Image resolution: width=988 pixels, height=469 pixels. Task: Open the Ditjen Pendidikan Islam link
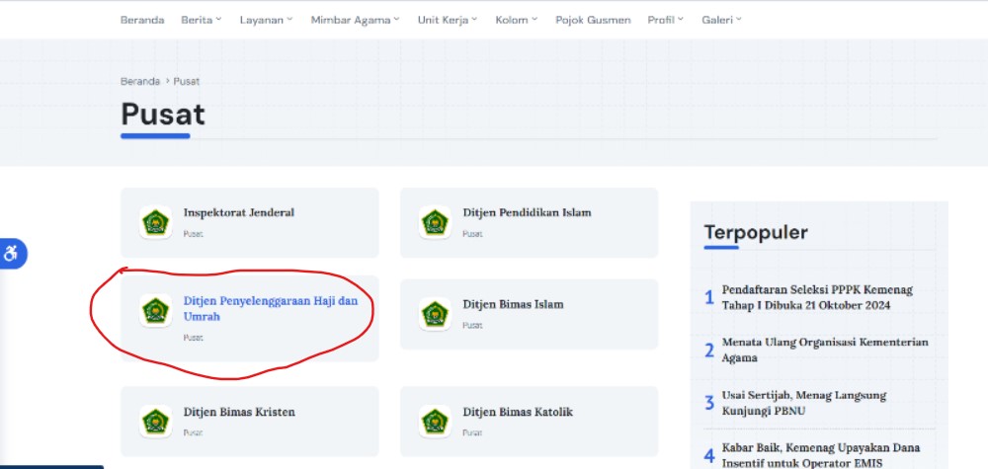(527, 212)
